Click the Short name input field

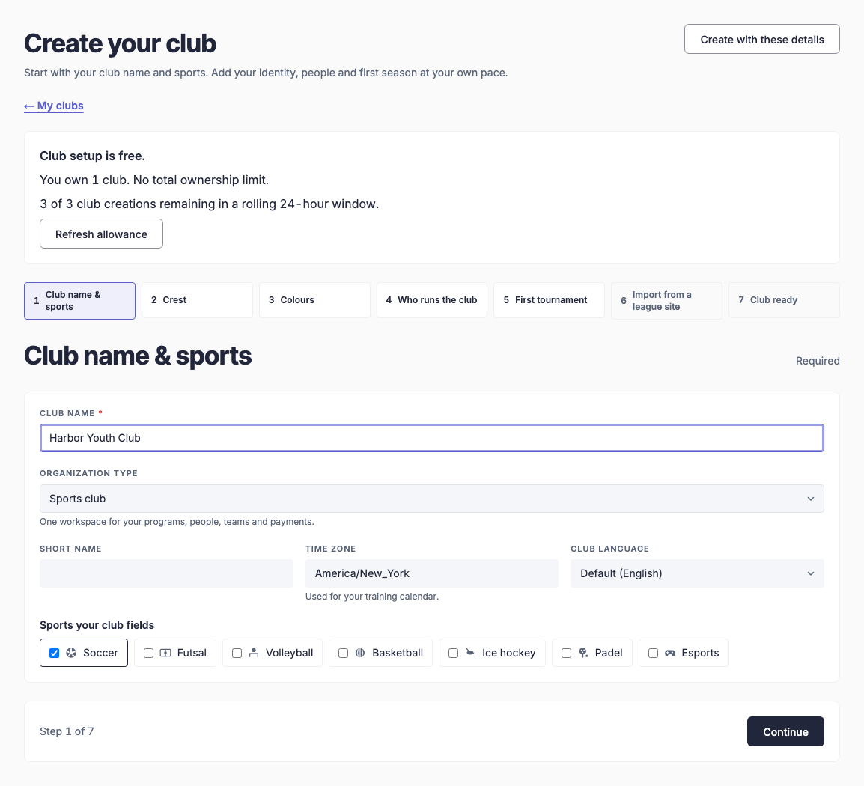(x=166, y=573)
